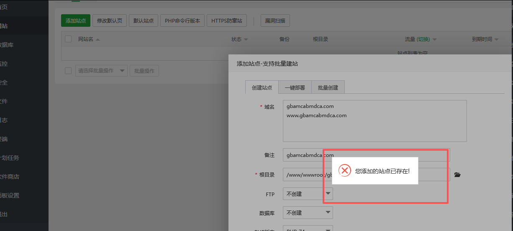Viewport: 513px width, 231px height.
Task: Switch to the 创建站点 tab
Action: pos(262,87)
